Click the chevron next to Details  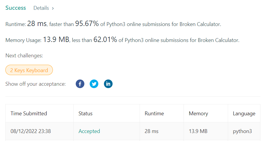(x=53, y=8)
